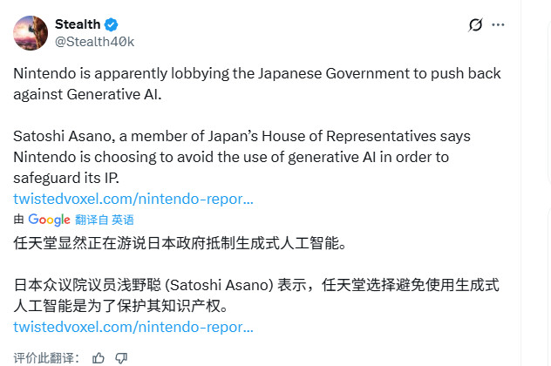Click the '由' text before the Google logo
This screenshot has width=551, height=366.
pyautogui.click(x=19, y=220)
